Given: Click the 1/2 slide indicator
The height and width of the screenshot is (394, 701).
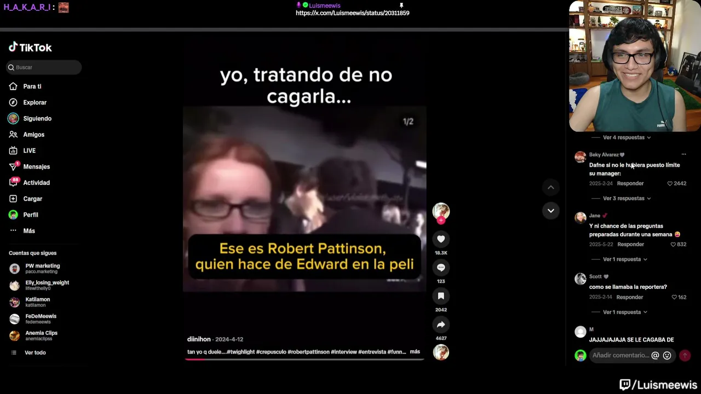Looking at the screenshot, I should 408,121.
